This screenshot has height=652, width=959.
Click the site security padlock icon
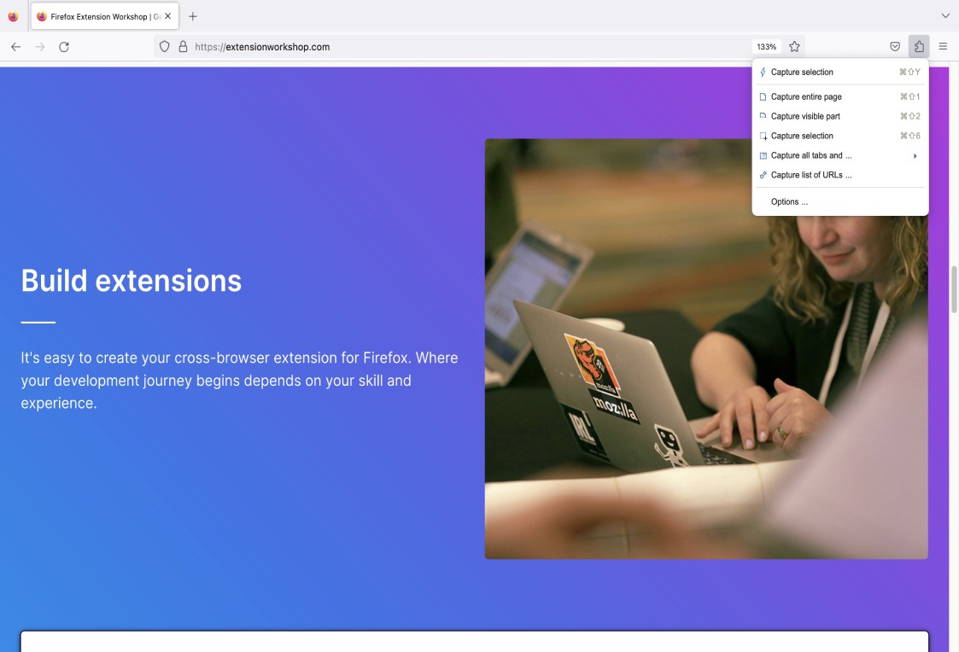(x=183, y=46)
